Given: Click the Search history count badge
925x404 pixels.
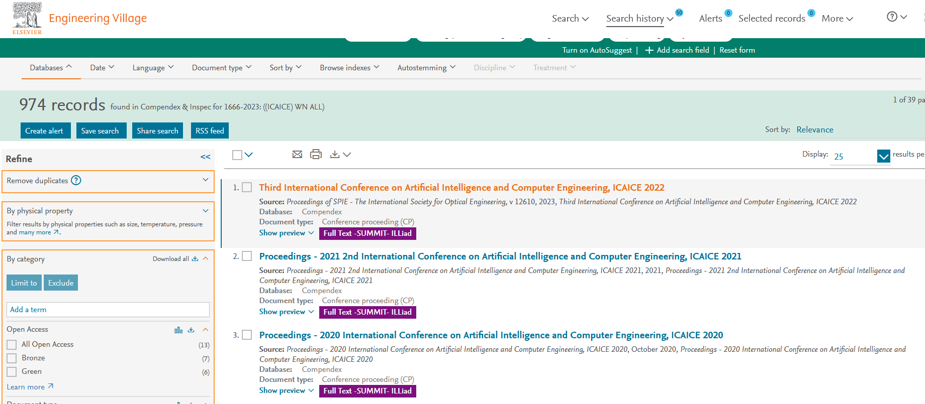Looking at the screenshot, I should click(x=679, y=13).
